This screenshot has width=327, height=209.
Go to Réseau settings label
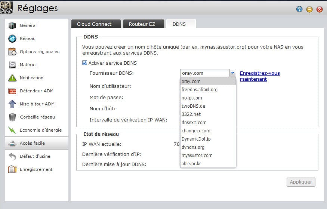coord(28,39)
